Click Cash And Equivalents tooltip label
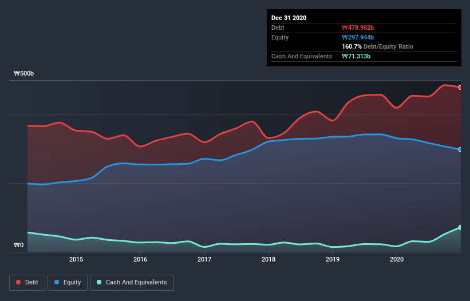 tap(302, 56)
